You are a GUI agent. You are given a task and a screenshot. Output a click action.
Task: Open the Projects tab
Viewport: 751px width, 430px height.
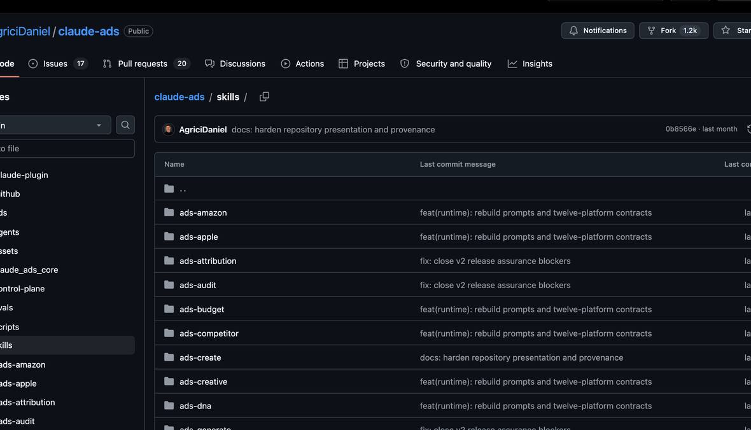point(361,64)
